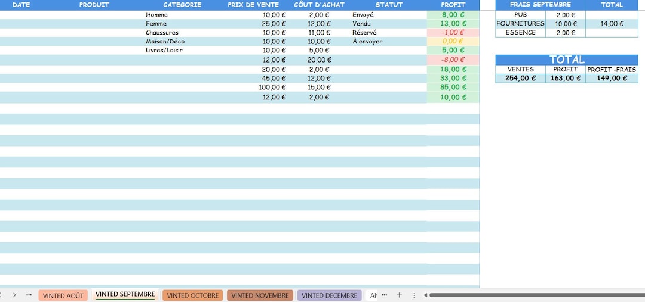The image size is (645, 302).
Task: Select the 33,00 € profit cell
Action: [453, 79]
